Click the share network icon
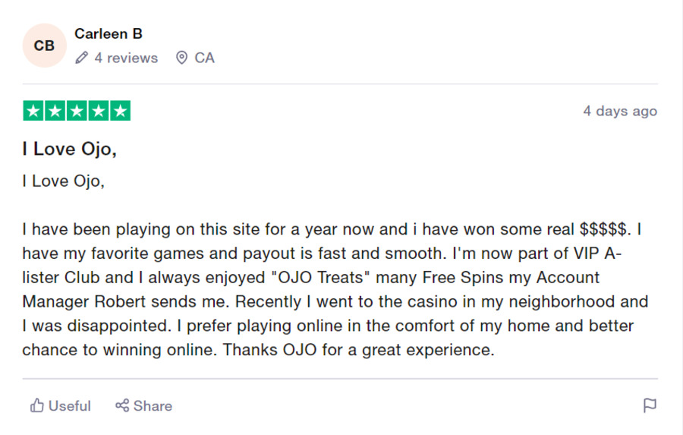Screen dimensions: 683x435 (122, 405)
